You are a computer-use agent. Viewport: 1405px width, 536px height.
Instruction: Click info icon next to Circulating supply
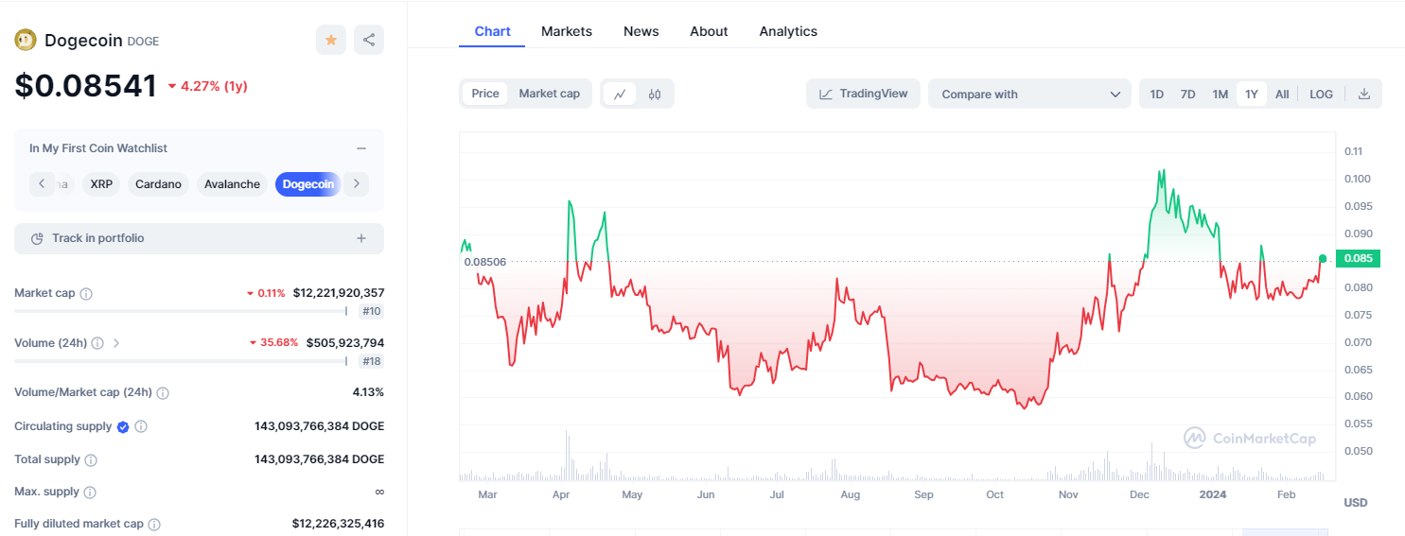(141, 426)
